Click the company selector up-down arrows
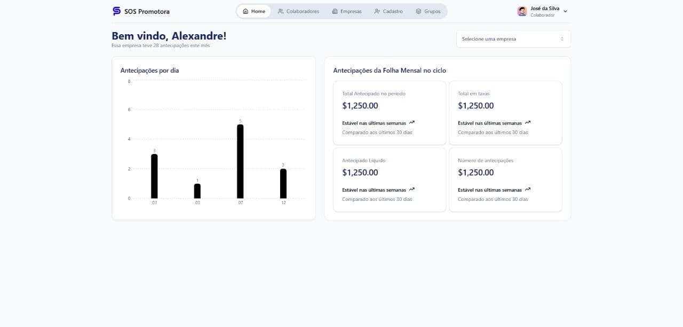The width and height of the screenshot is (683, 327). (562, 39)
